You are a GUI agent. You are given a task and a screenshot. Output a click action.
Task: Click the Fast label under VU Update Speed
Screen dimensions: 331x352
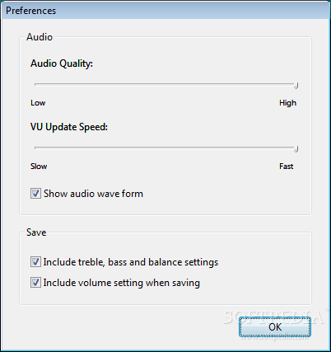pos(287,167)
